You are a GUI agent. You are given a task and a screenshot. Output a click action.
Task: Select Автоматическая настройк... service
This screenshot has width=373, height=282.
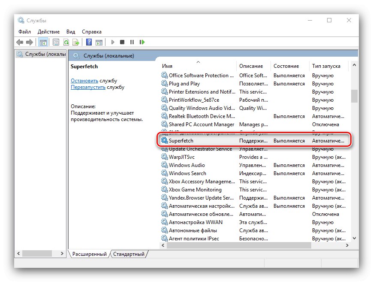[202, 206]
